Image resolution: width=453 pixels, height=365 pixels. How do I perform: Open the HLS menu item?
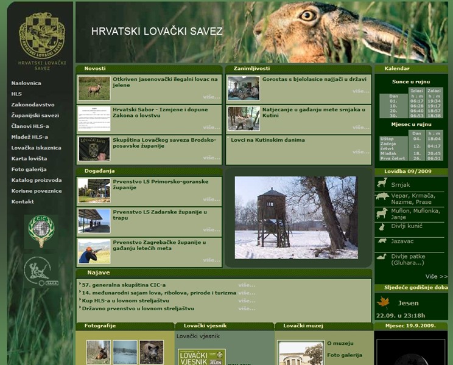pos(16,94)
